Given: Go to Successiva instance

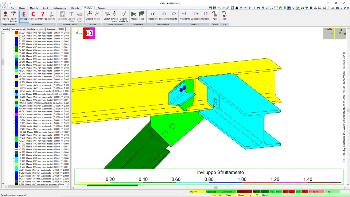Looking at the screenshot, I should click(x=196, y=16).
